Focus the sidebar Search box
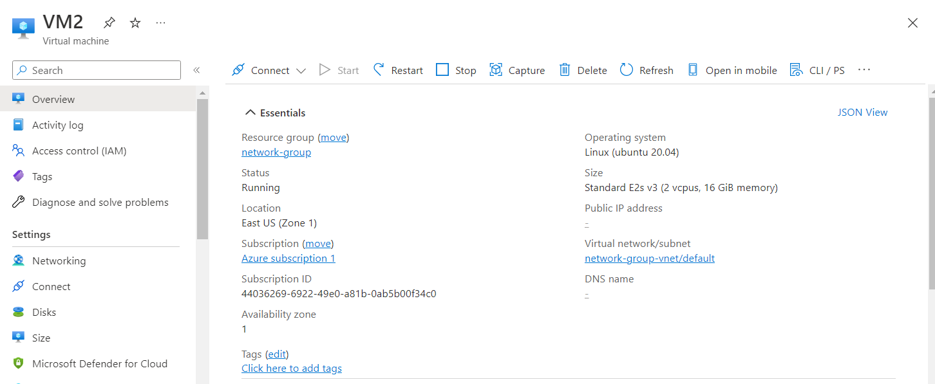This screenshot has height=384, width=935. 97,70
